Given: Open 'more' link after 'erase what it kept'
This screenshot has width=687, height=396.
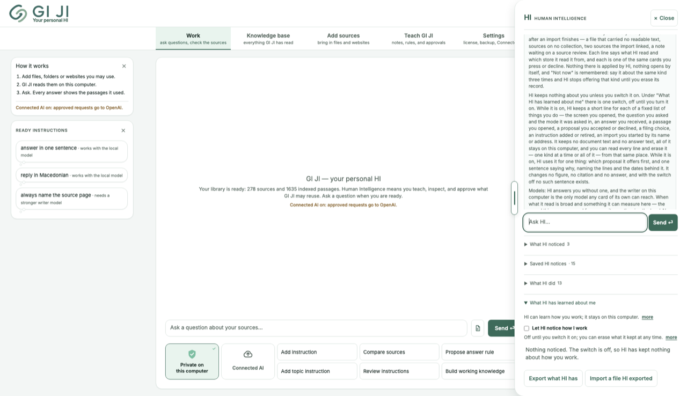Looking at the screenshot, I should pos(671,338).
